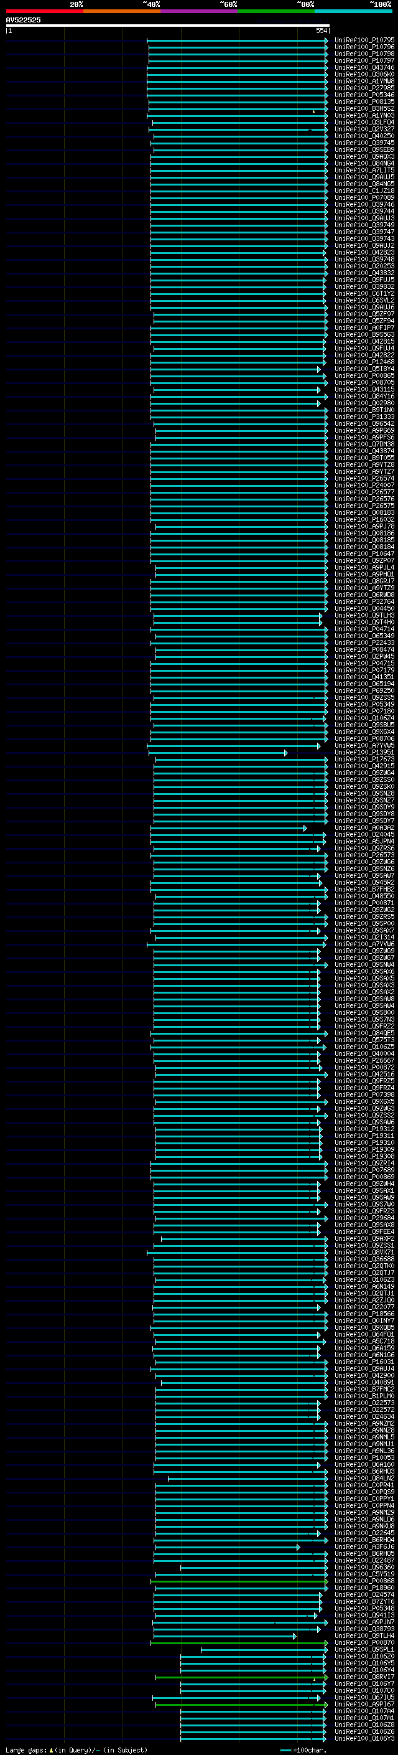The image size is (398, 1755).
Task: Select hit label UniRef100_O24574
Action: click(364, 1594)
